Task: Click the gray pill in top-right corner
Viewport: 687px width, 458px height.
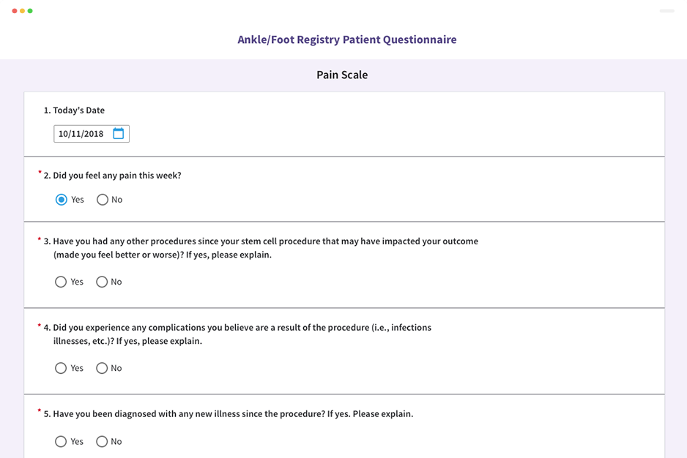Action: tap(666, 11)
